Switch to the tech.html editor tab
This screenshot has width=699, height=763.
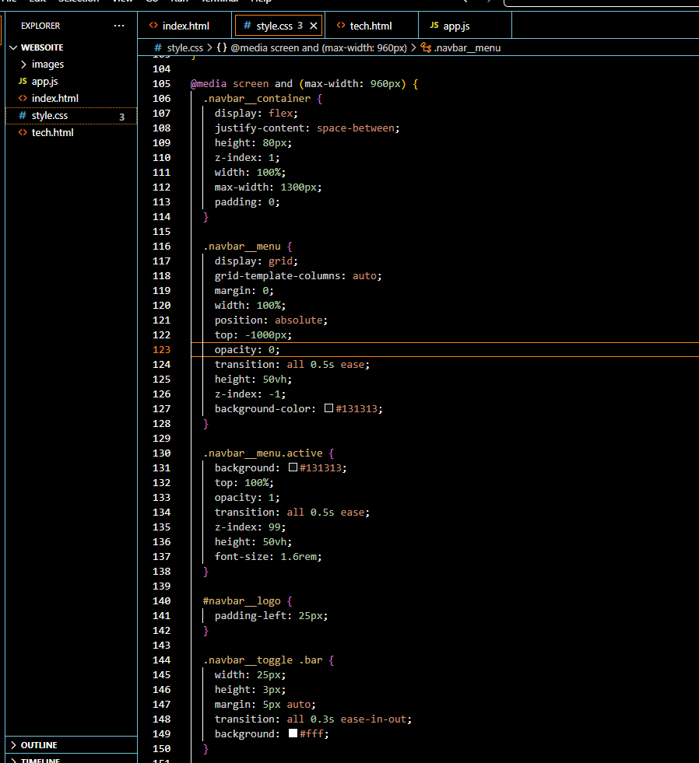tap(371, 26)
